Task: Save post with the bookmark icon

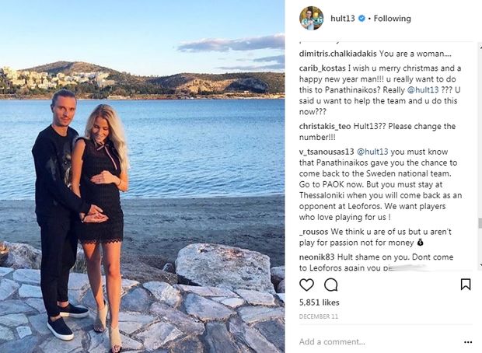Action: [466, 285]
